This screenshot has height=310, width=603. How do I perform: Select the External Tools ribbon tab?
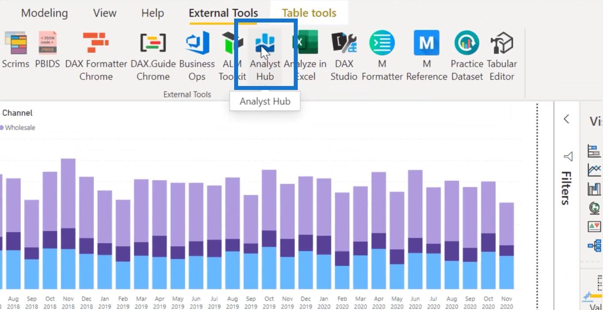pyautogui.click(x=223, y=13)
